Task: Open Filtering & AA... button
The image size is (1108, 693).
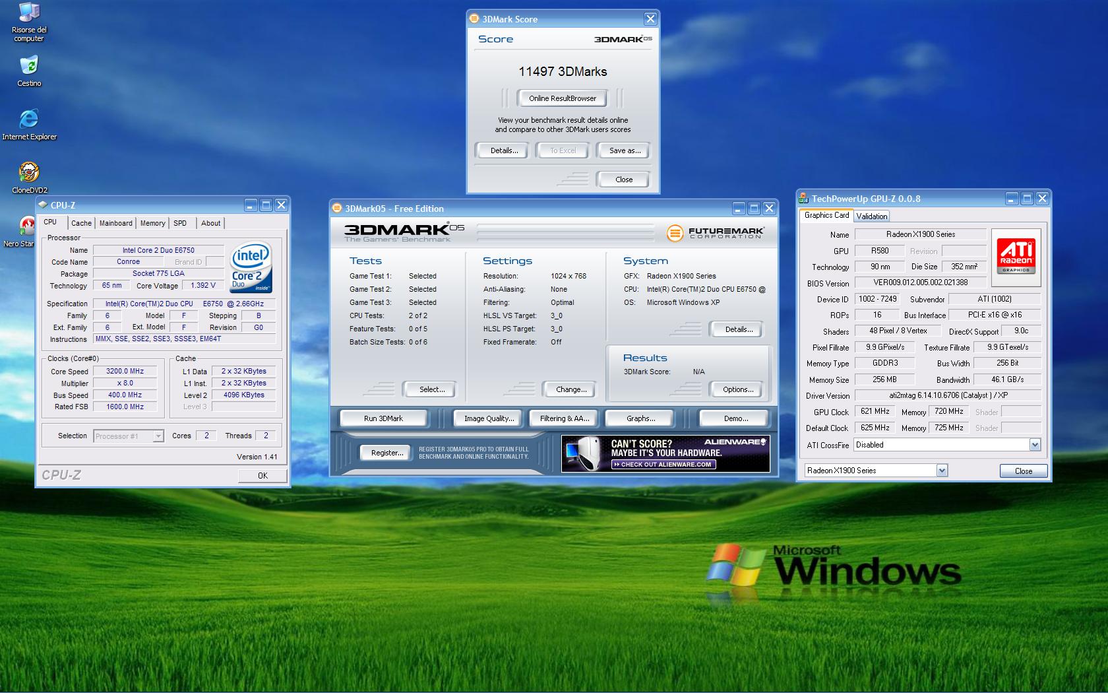Action: pos(565,418)
